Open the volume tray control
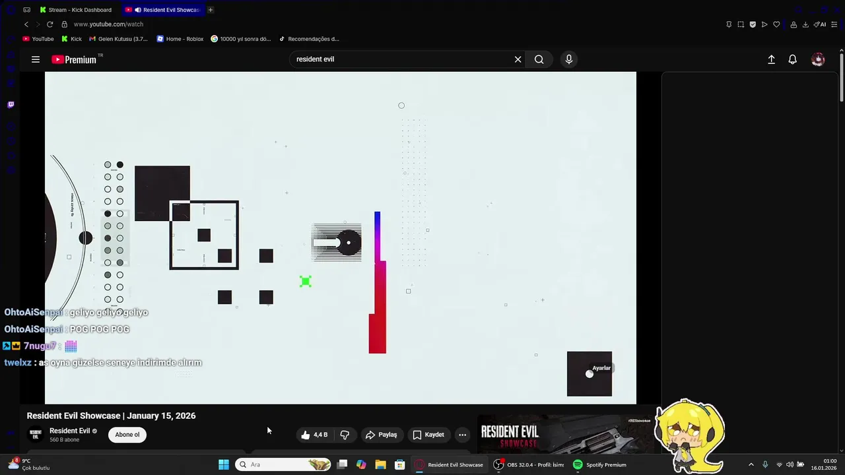845x475 pixels. pyautogui.click(x=790, y=464)
